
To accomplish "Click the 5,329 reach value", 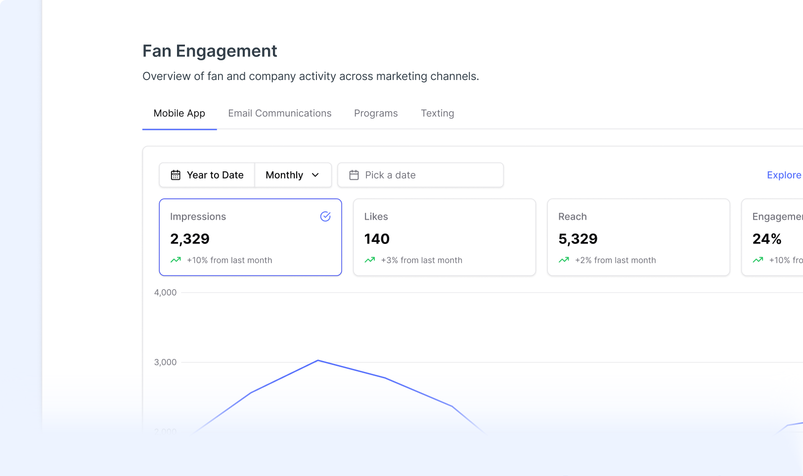I will pyautogui.click(x=578, y=238).
